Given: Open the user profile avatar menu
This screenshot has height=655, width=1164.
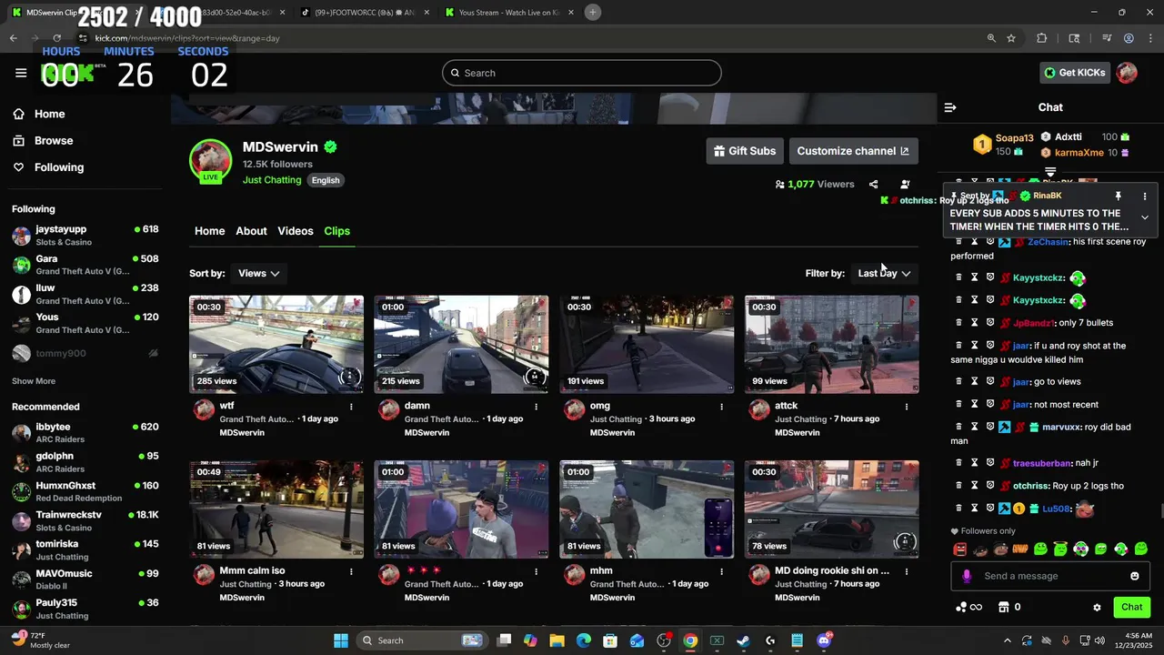Looking at the screenshot, I should click(1127, 73).
